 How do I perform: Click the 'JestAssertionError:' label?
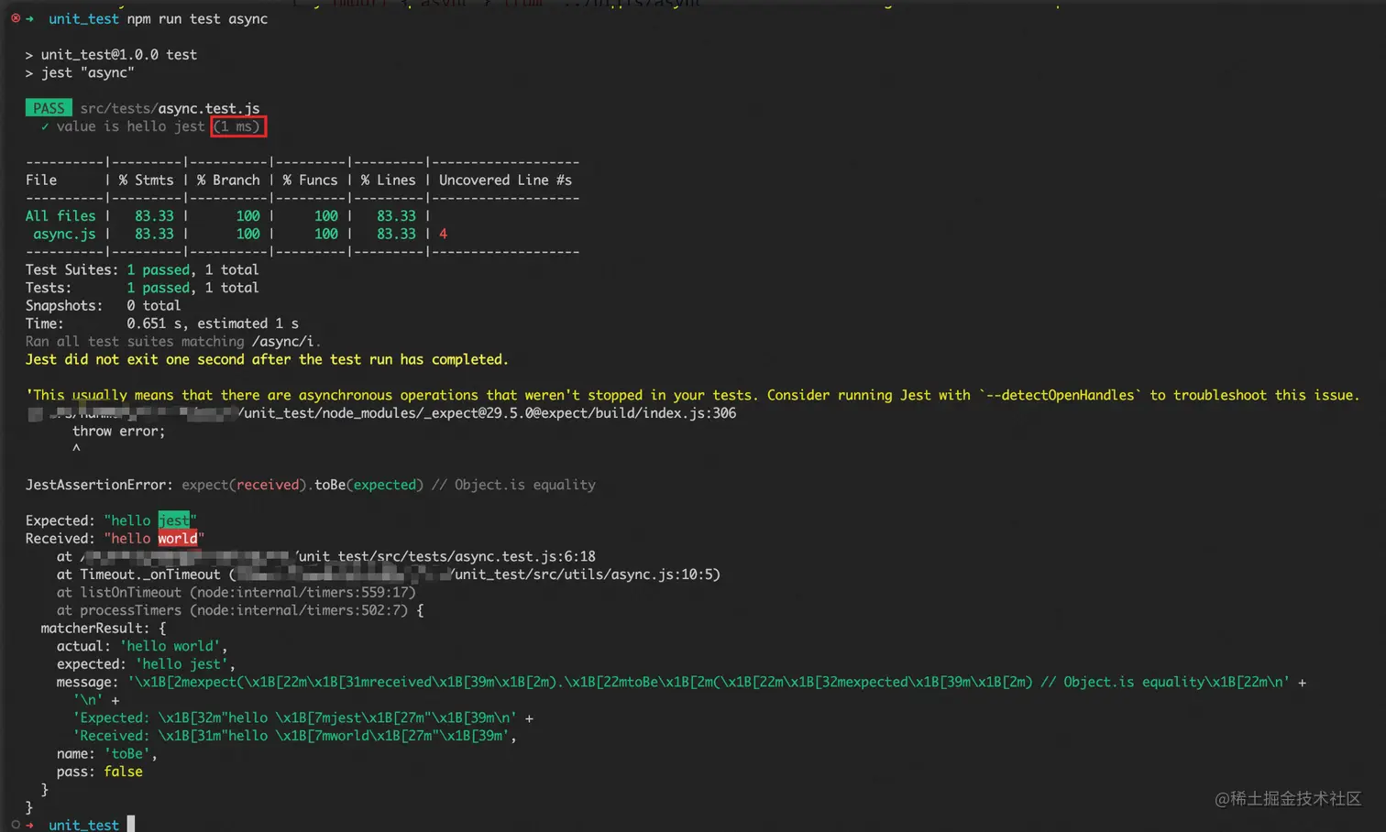(x=99, y=485)
